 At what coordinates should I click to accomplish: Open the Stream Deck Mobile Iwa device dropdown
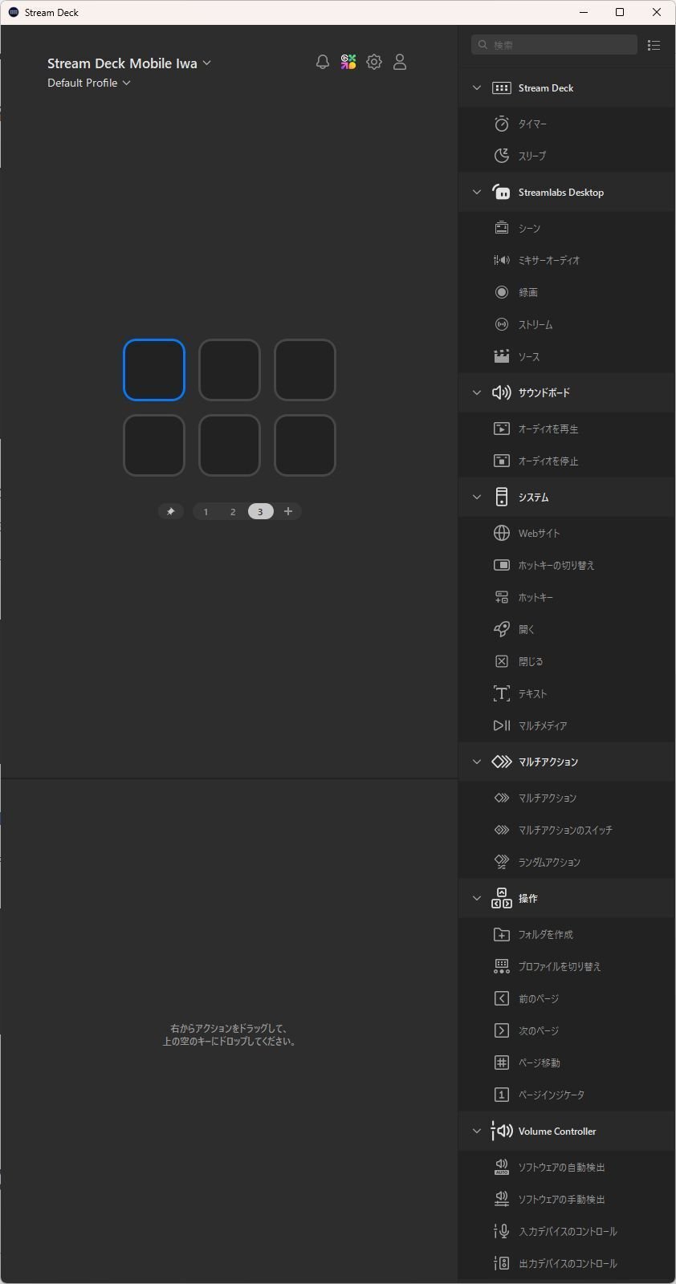pos(129,63)
